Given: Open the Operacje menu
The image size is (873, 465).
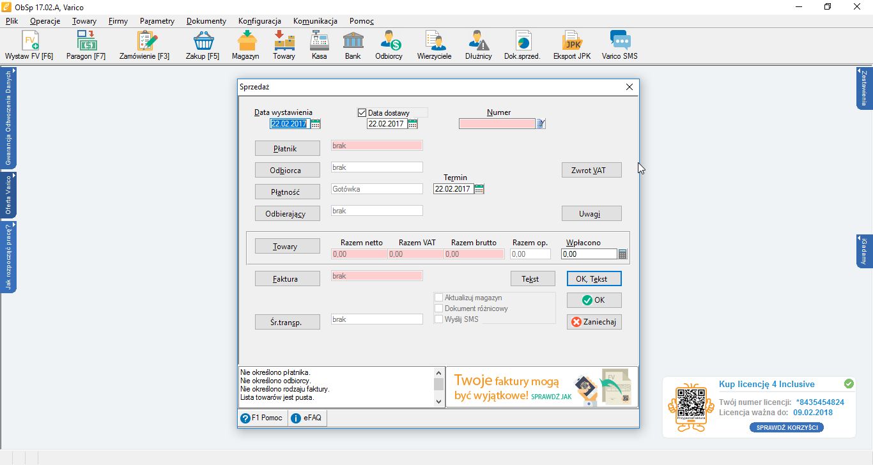Looking at the screenshot, I should click(x=45, y=21).
